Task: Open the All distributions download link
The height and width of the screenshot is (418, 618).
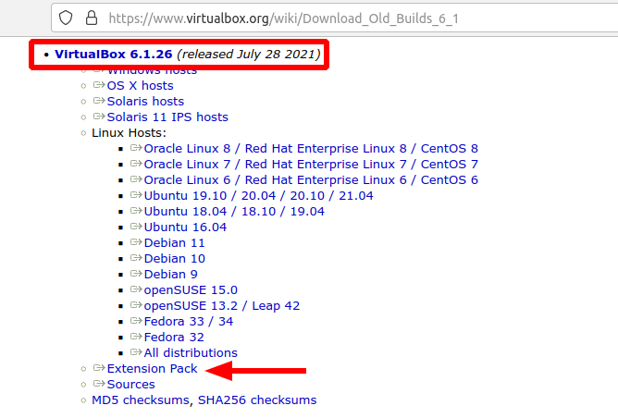Action: click(191, 353)
